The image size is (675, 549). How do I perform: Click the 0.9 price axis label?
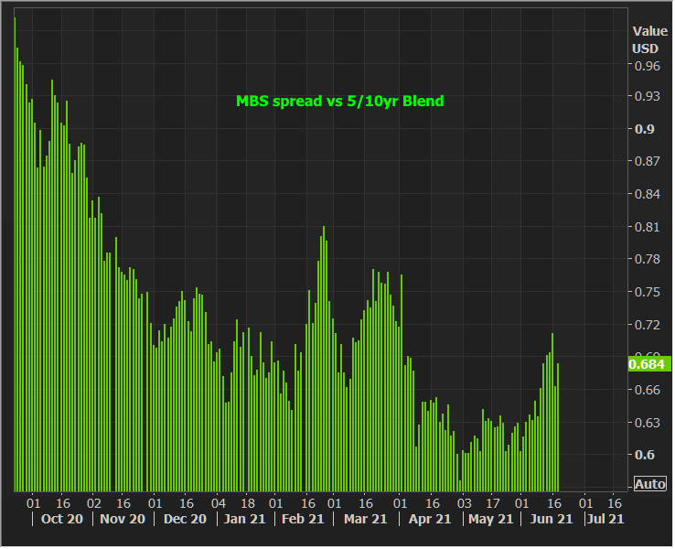[645, 129]
